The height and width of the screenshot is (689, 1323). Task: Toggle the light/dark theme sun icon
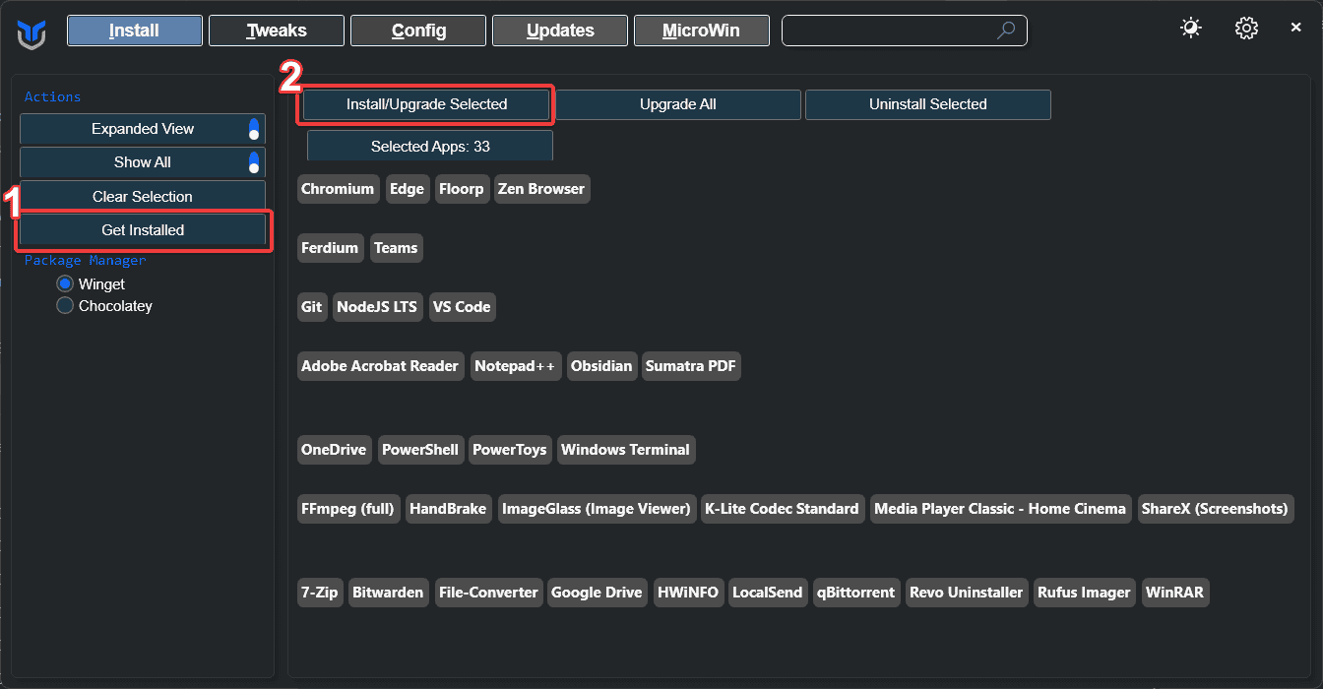[x=1191, y=29]
